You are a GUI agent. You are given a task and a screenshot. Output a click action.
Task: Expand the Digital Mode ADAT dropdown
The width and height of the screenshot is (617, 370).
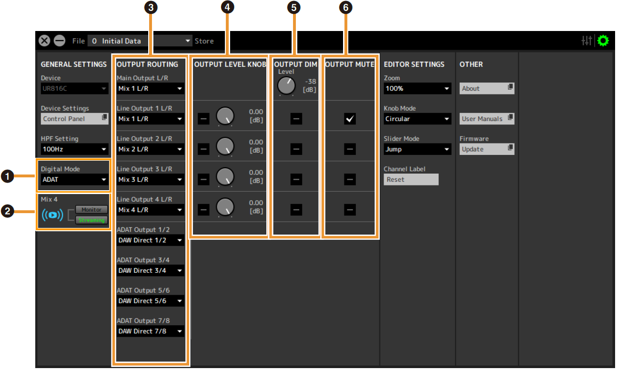(75, 180)
